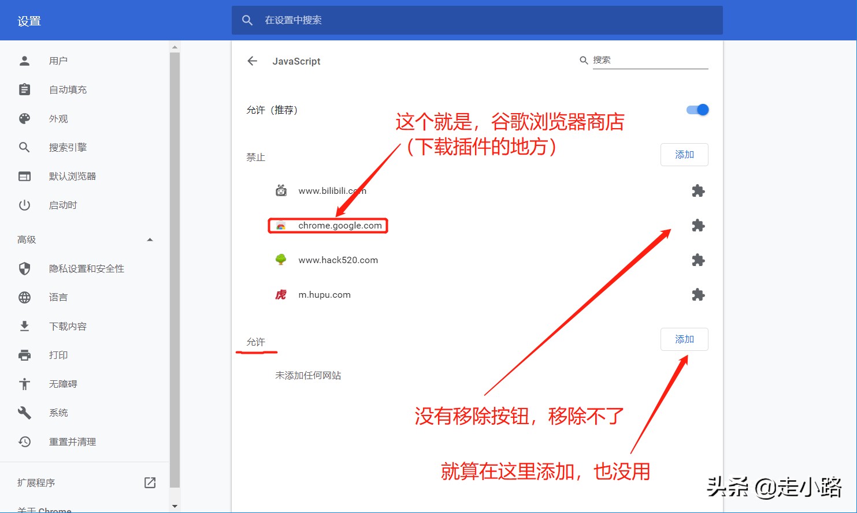Click the 默认浏览器 browser icon

[x=24, y=176]
